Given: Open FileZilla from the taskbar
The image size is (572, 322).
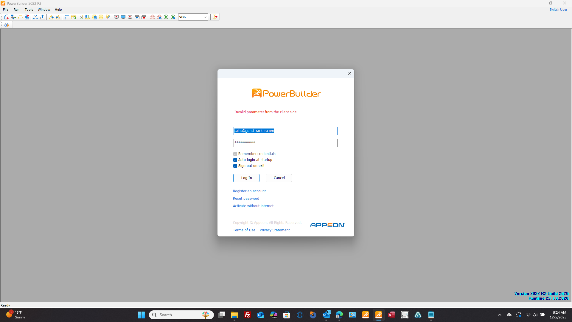Looking at the screenshot, I should point(247,315).
